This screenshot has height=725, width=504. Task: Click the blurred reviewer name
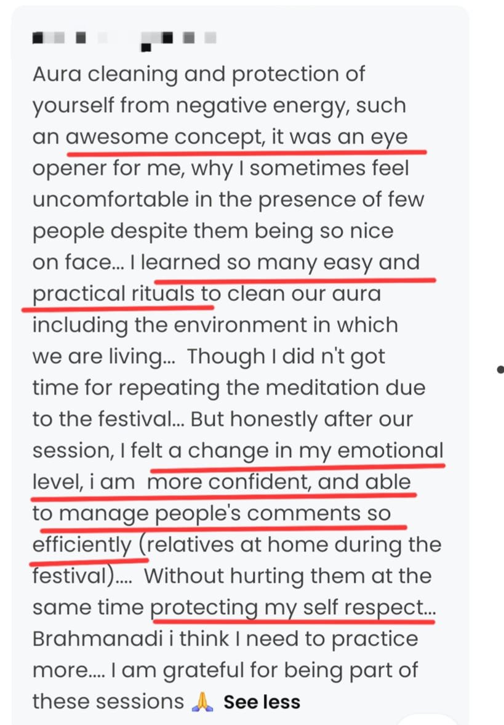(x=123, y=39)
